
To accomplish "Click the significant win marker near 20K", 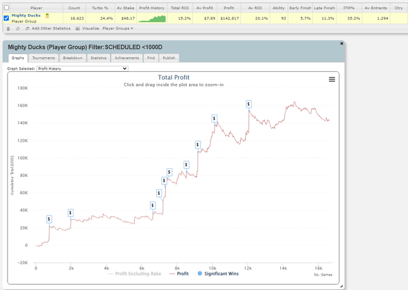I will (49, 219).
